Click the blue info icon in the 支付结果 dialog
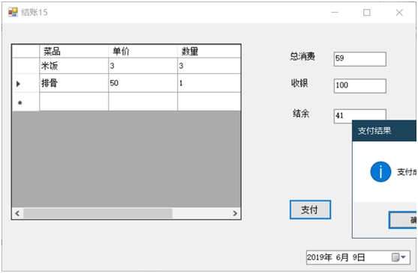 point(380,172)
